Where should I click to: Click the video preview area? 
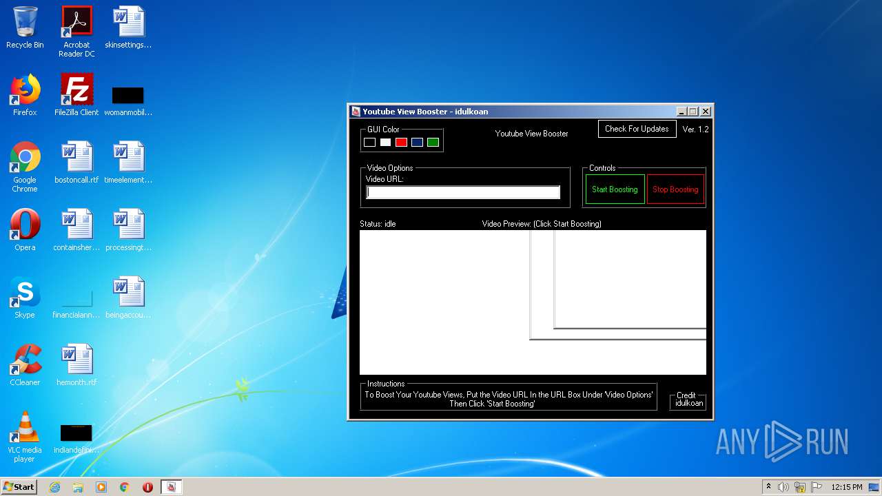533,302
